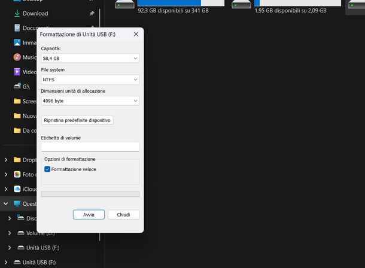Click usage bar of 341 GB drive

181,3
